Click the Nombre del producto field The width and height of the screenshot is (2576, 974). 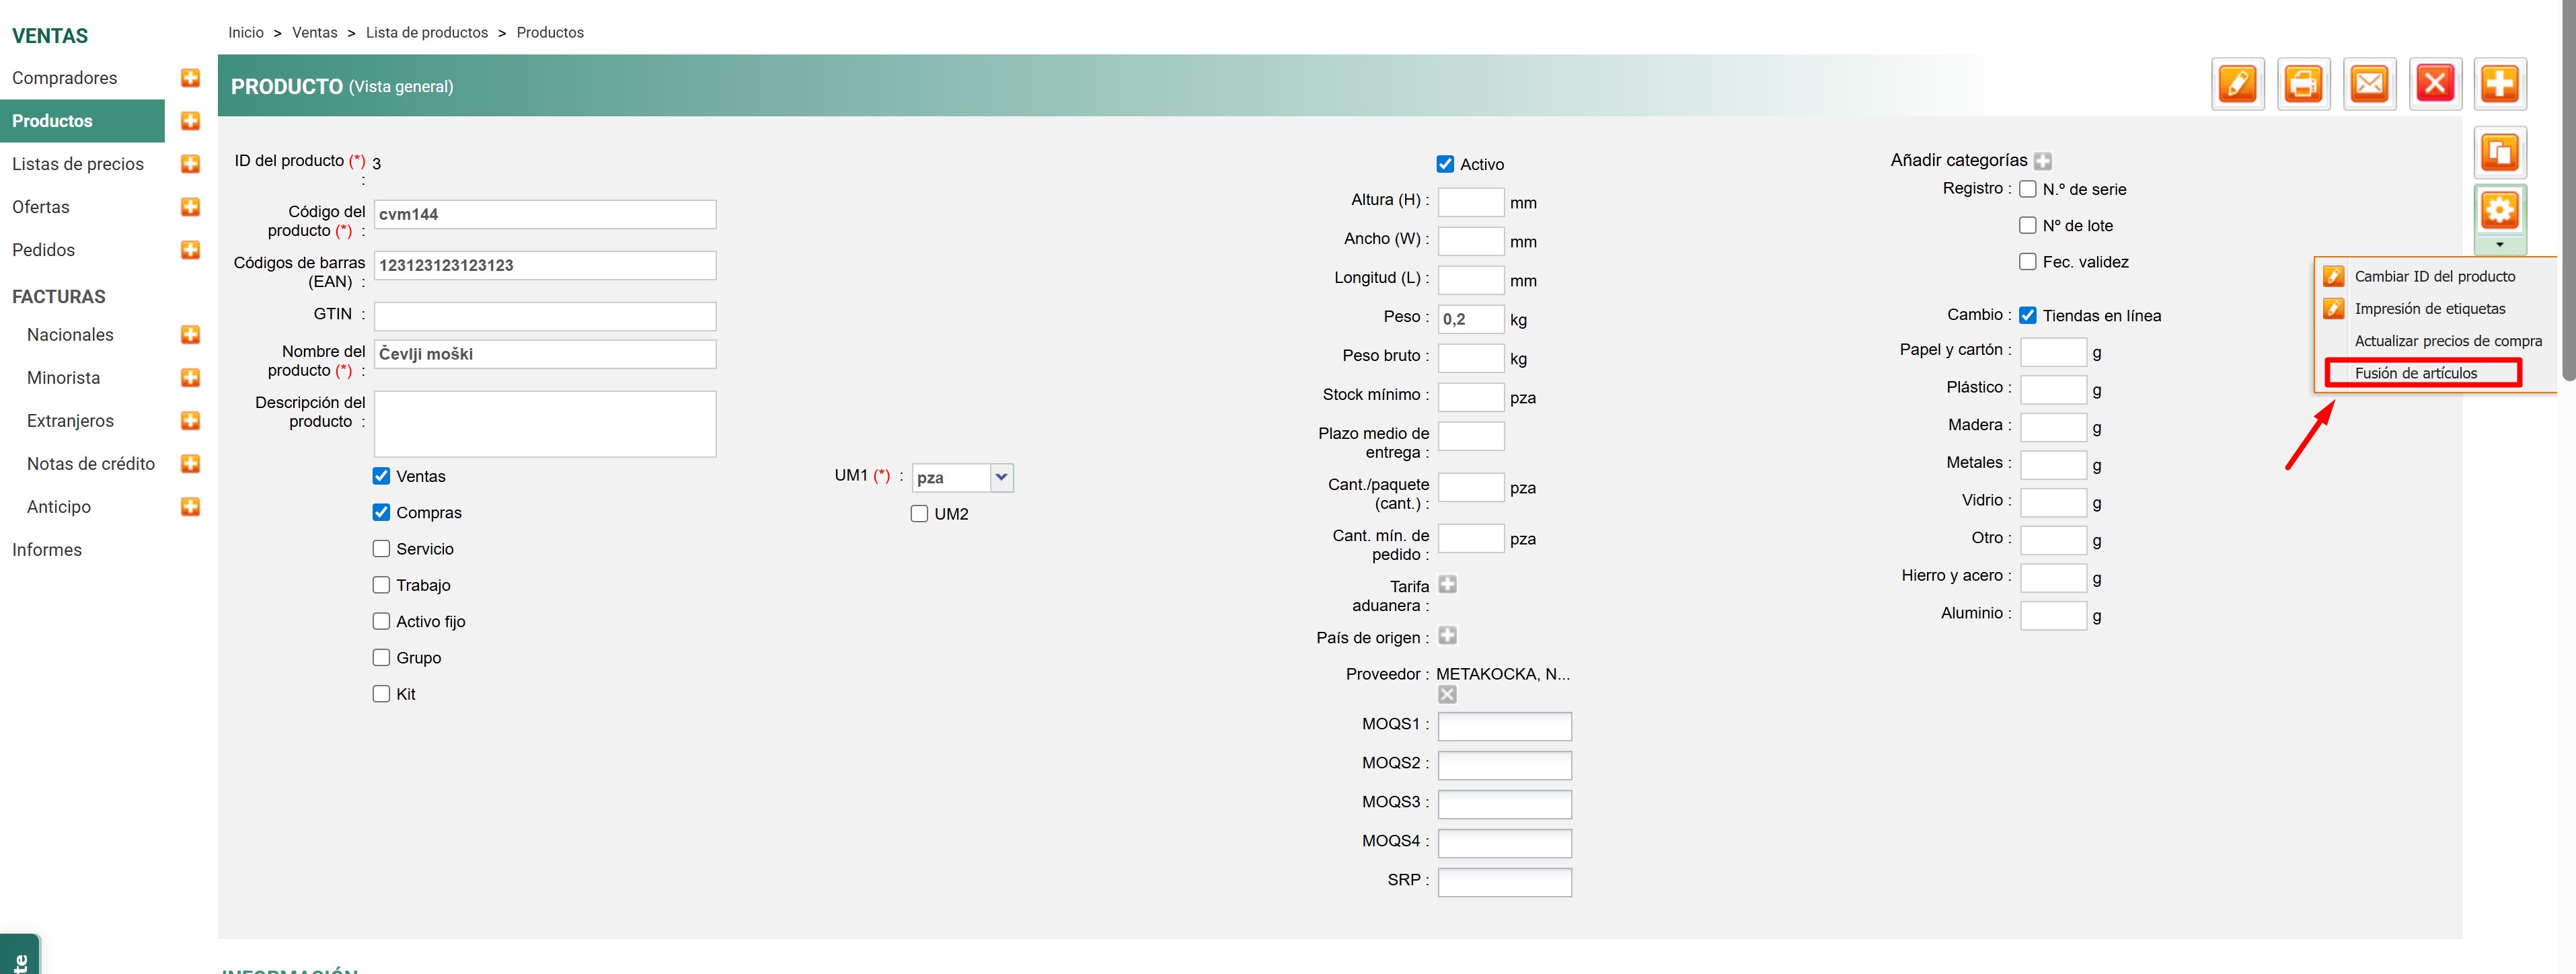click(544, 354)
